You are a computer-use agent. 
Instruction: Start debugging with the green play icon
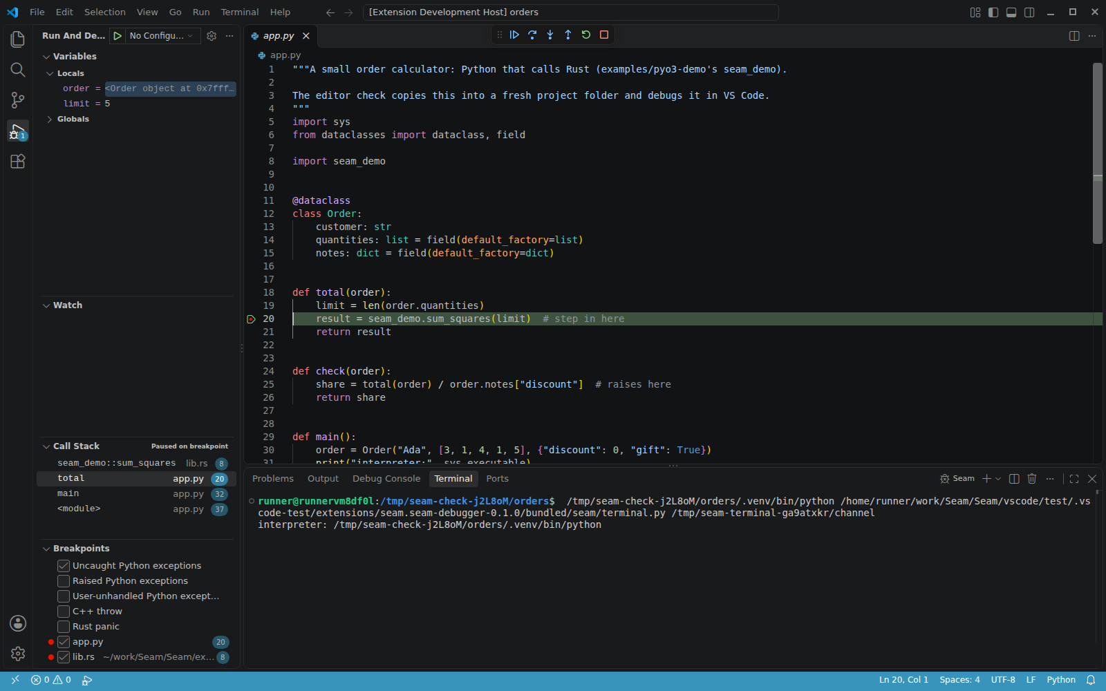pyautogui.click(x=118, y=36)
